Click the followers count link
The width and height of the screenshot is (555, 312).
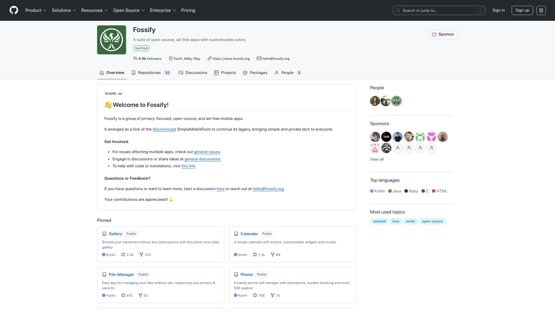click(147, 59)
